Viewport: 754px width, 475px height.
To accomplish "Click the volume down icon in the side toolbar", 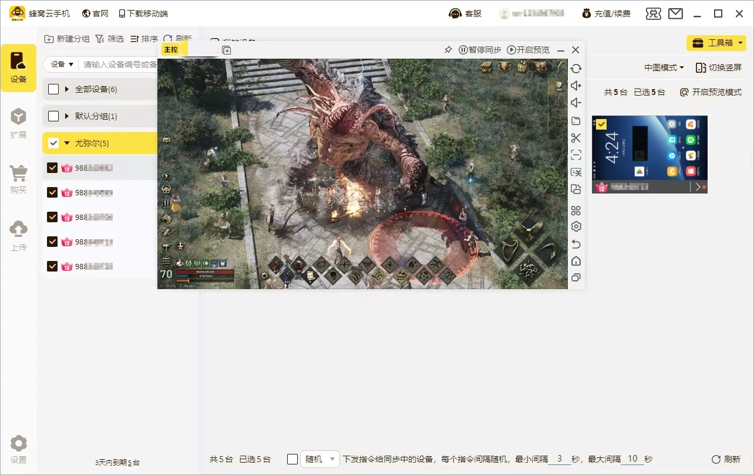I will pyautogui.click(x=576, y=103).
